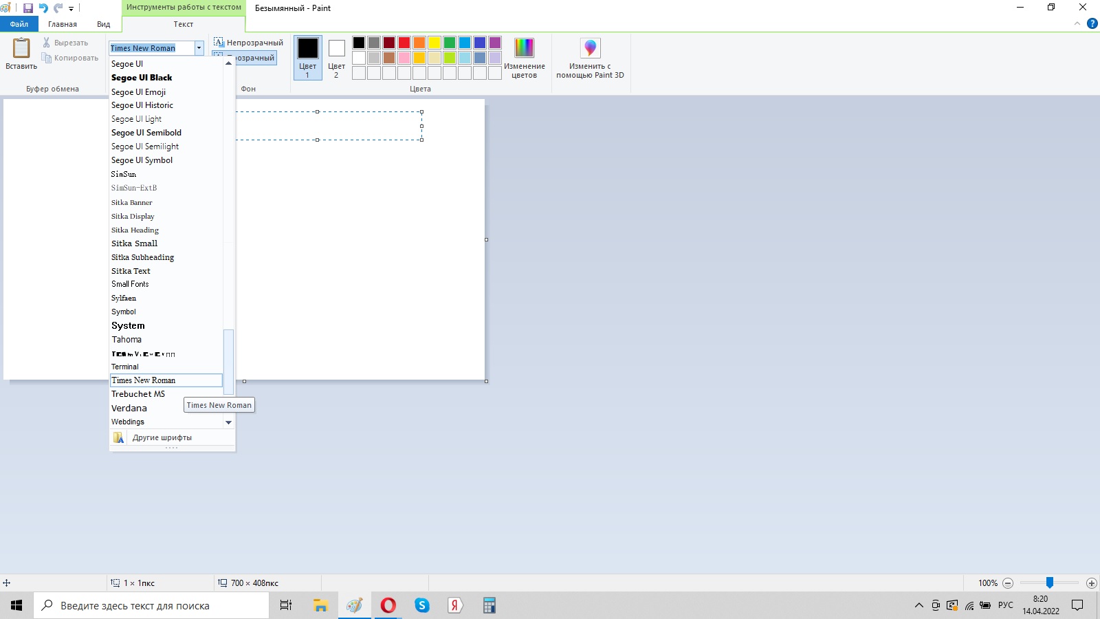Select the Прозрачный background option

[x=245, y=58]
